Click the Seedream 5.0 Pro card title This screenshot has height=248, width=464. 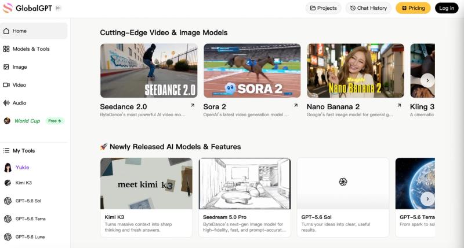224,217
